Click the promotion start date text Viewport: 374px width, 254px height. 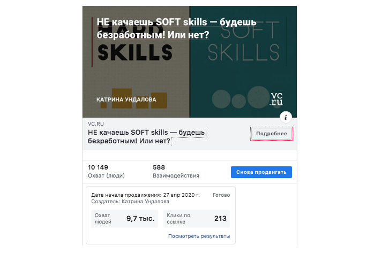tap(145, 195)
